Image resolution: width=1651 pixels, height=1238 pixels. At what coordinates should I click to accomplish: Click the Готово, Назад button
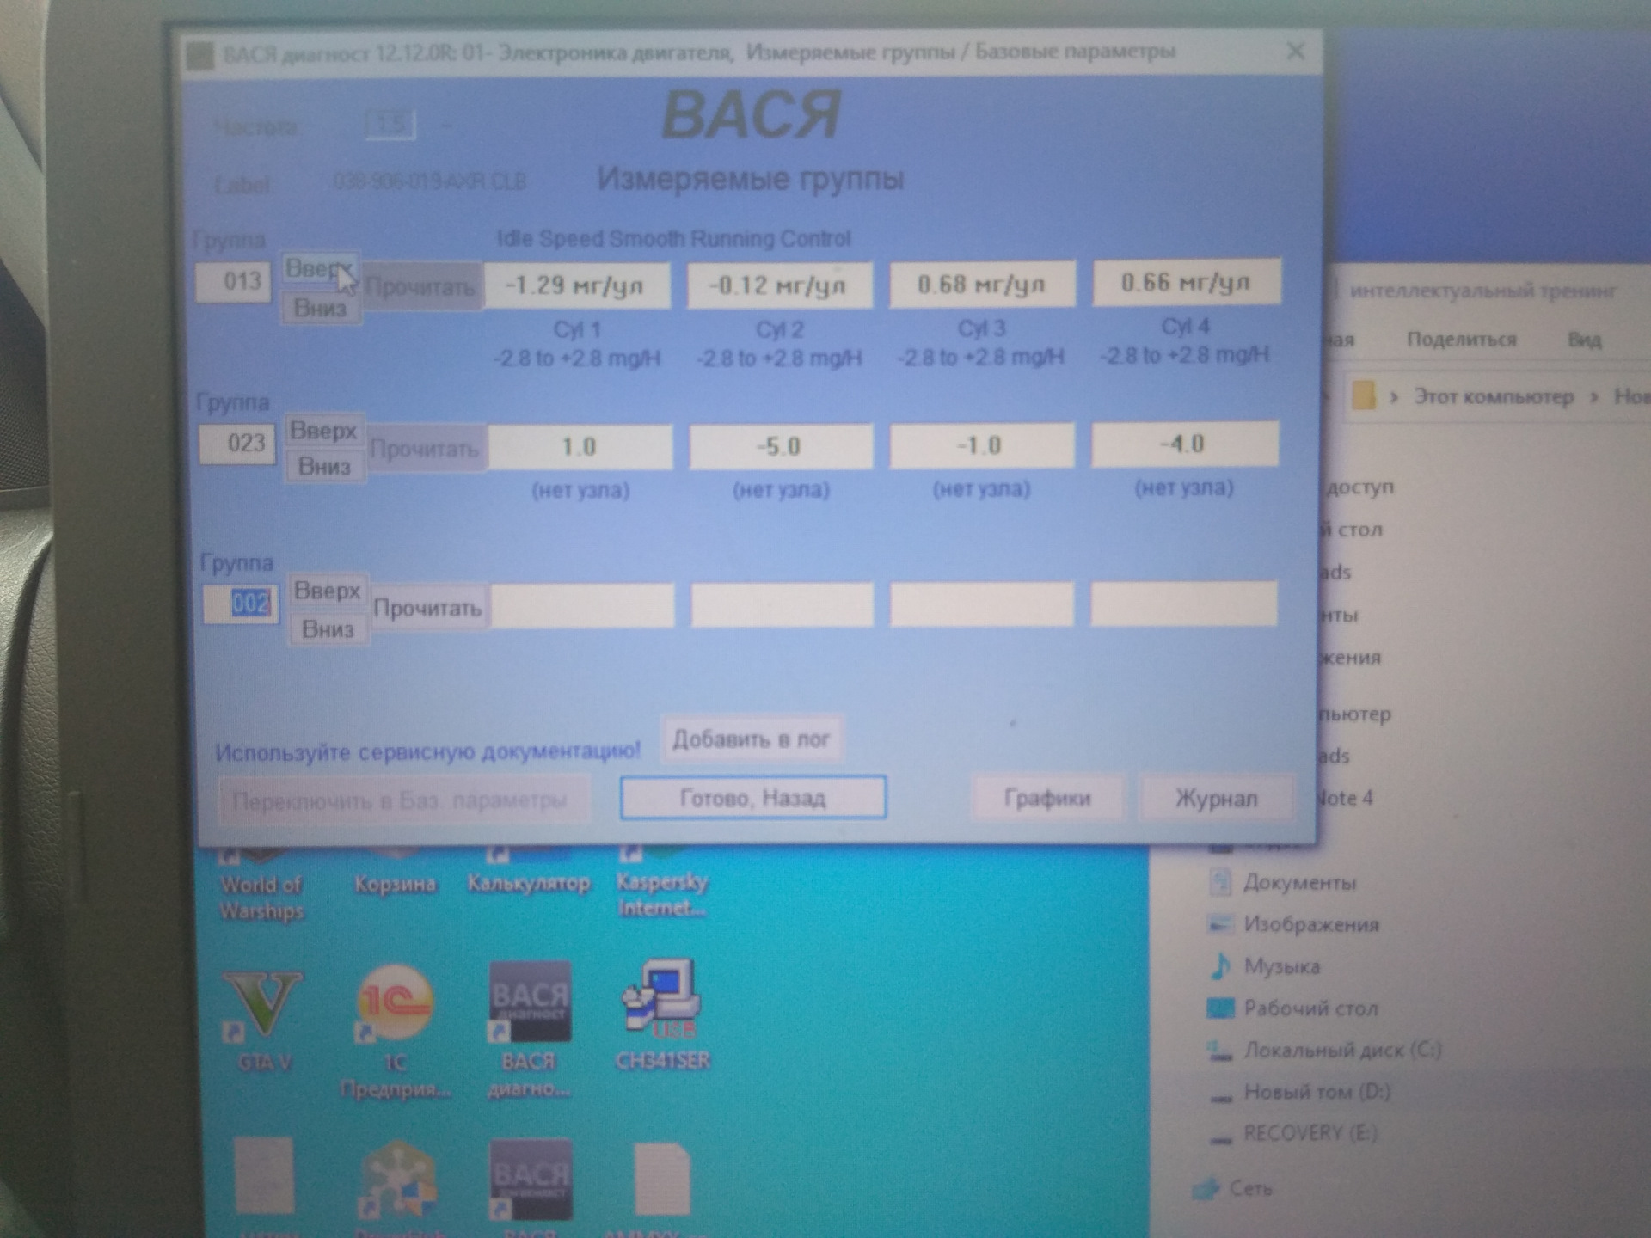(x=752, y=798)
